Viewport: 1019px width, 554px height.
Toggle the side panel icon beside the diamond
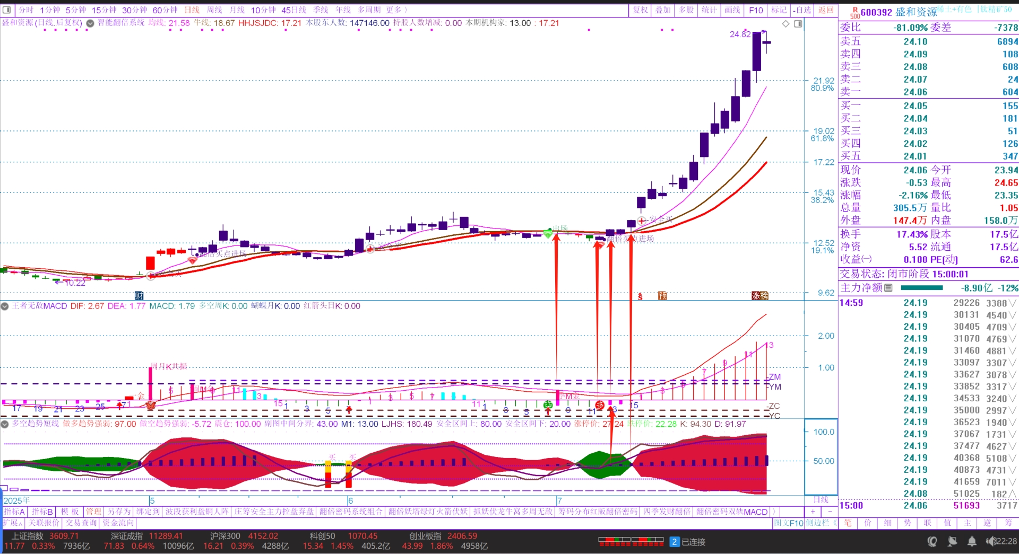[798, 24]
